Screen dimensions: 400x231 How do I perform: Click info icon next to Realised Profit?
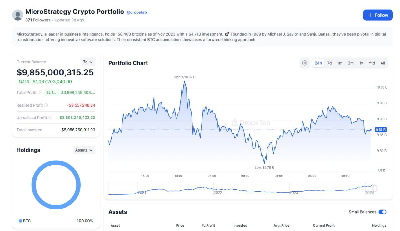pyautogui.click(x=46, y=105)
